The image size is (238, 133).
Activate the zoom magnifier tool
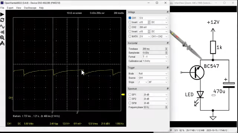click(x=2, y=38)
